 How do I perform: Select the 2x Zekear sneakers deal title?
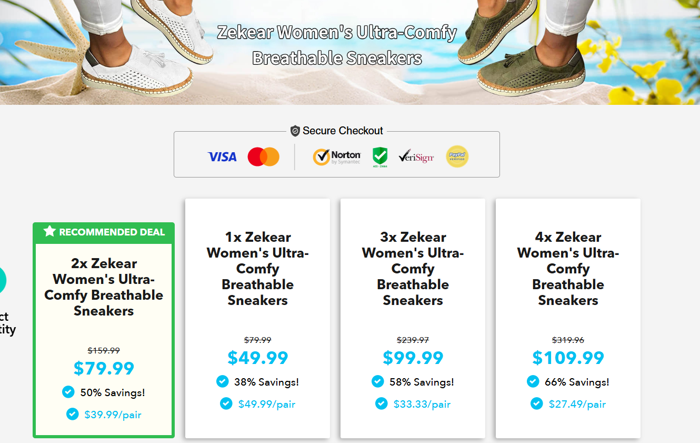(104, 287)
